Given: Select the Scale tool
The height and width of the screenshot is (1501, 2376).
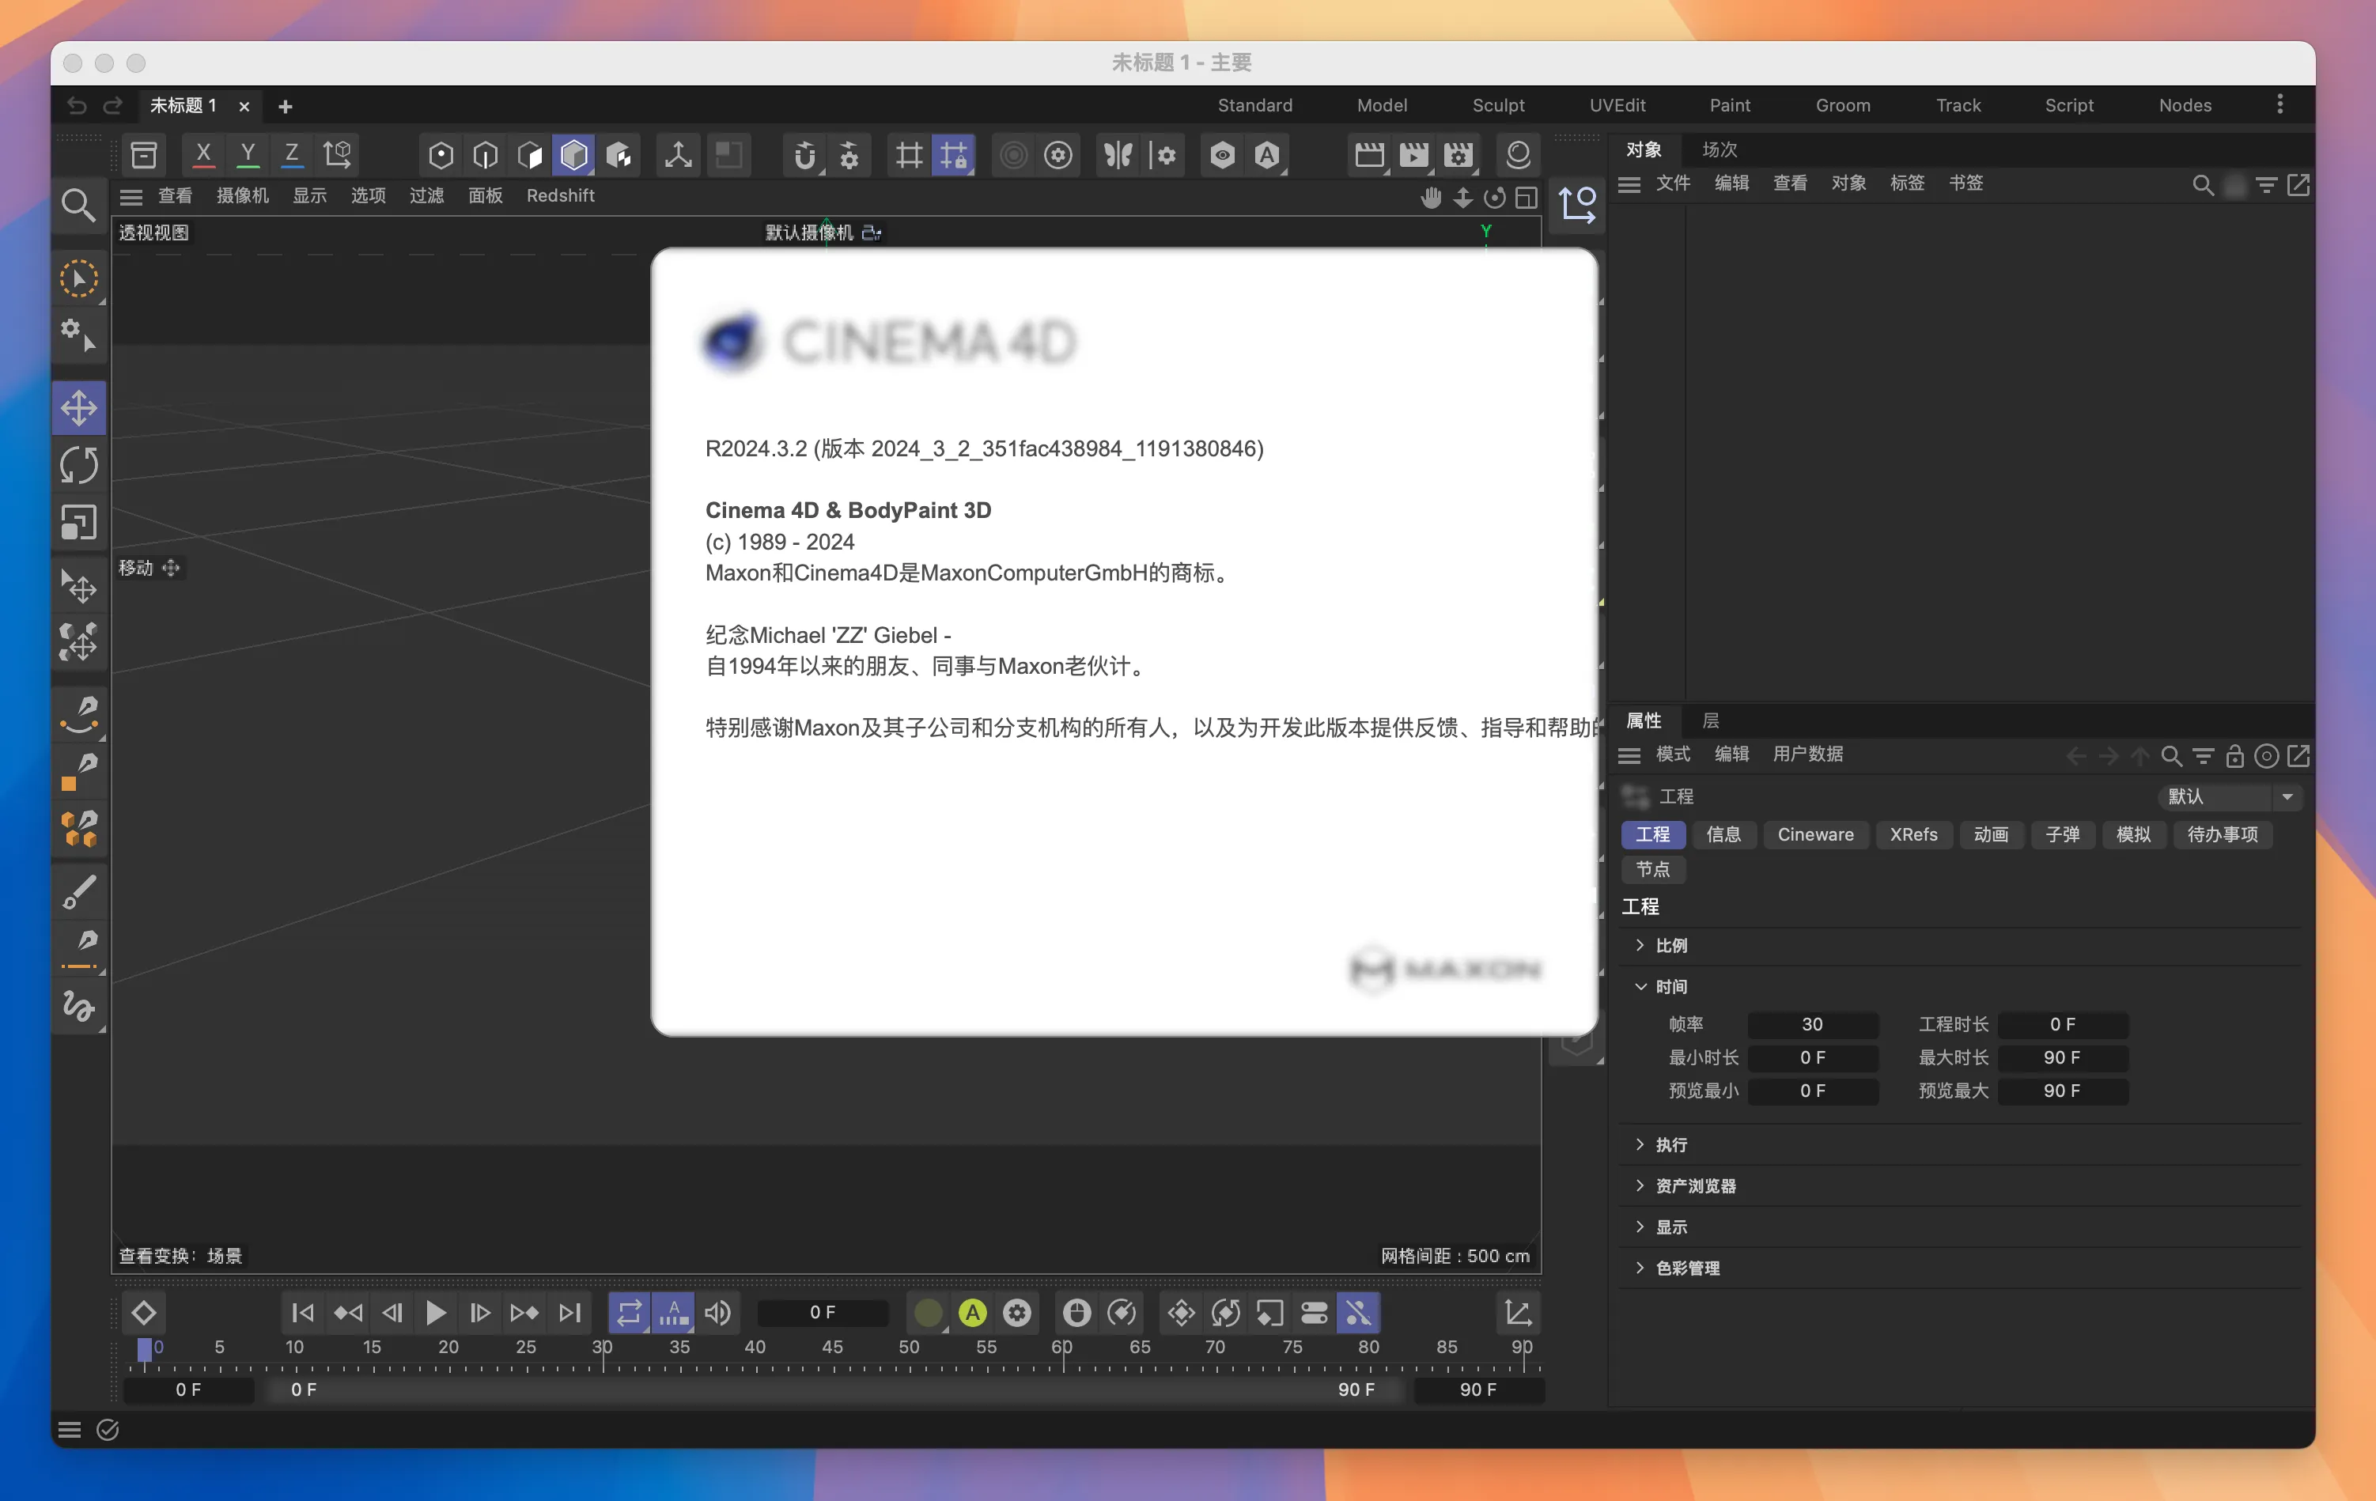Looking at the screenshot, I should (x=79, y=523).
